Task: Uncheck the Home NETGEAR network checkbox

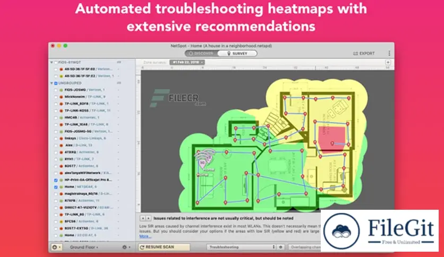Action: coord(56,187)
